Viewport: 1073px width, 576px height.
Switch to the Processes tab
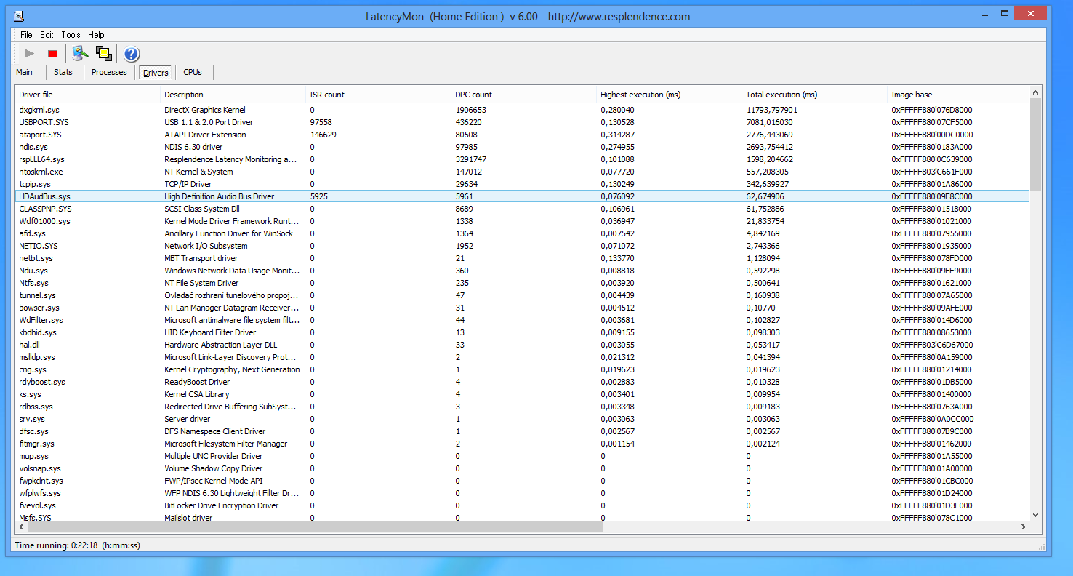pyautogui.click(x=109, y=72)
